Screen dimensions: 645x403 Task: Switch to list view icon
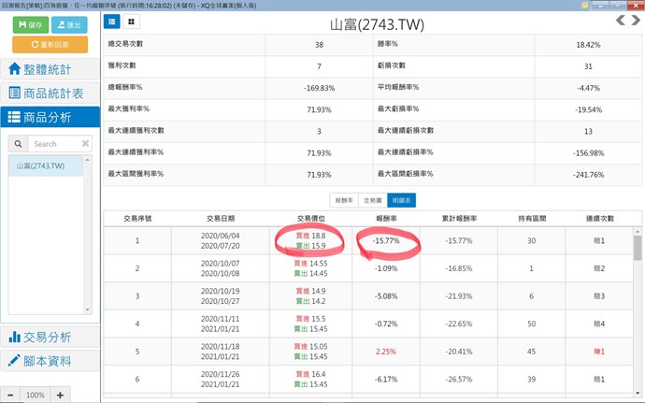(112, 22)
